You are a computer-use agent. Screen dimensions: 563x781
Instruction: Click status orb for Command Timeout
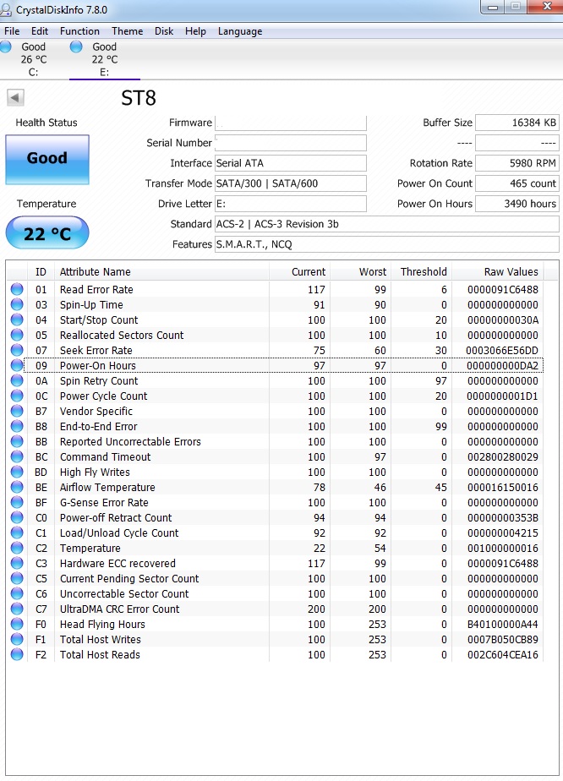pyautogui.click(x=17, y=456)
